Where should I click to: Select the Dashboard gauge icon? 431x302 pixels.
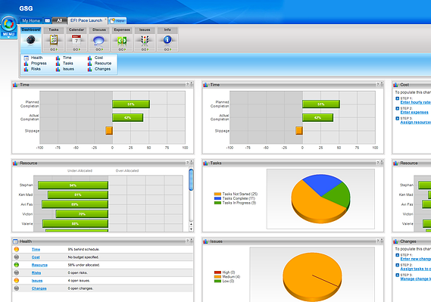tap(31, 40)
